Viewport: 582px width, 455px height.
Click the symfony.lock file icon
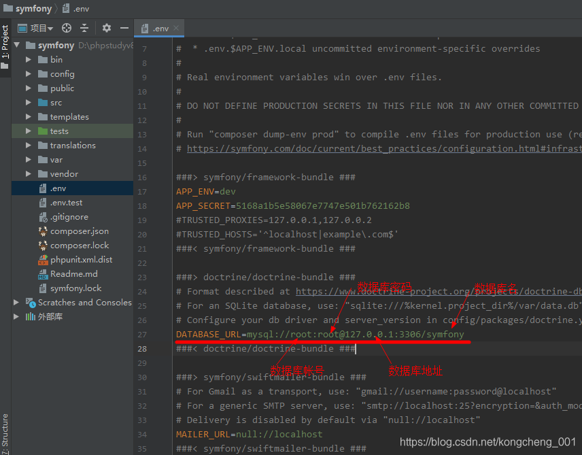(x=43, y=288)
